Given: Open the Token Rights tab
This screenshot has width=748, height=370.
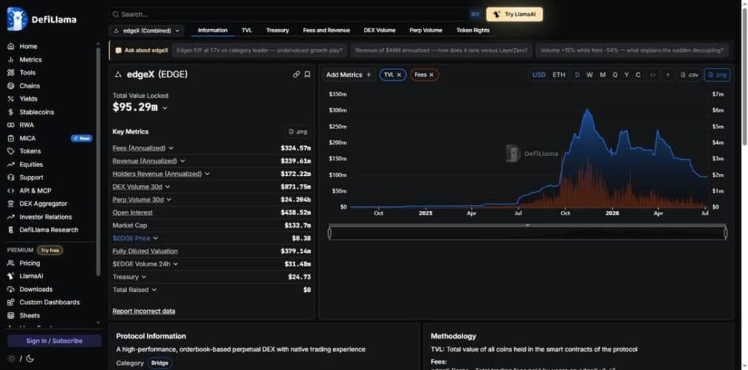Looking at the screenshot, I should tap(473, 31).
